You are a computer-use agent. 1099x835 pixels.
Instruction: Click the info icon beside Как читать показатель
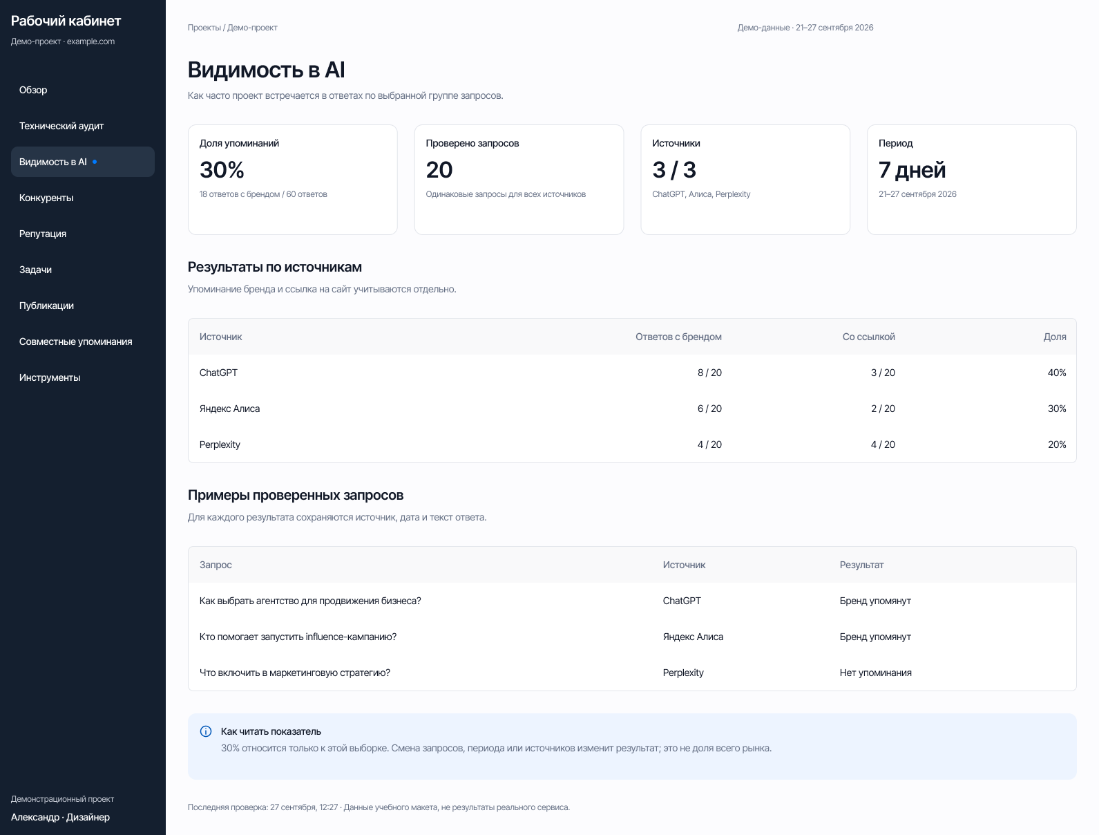point(206,731)
